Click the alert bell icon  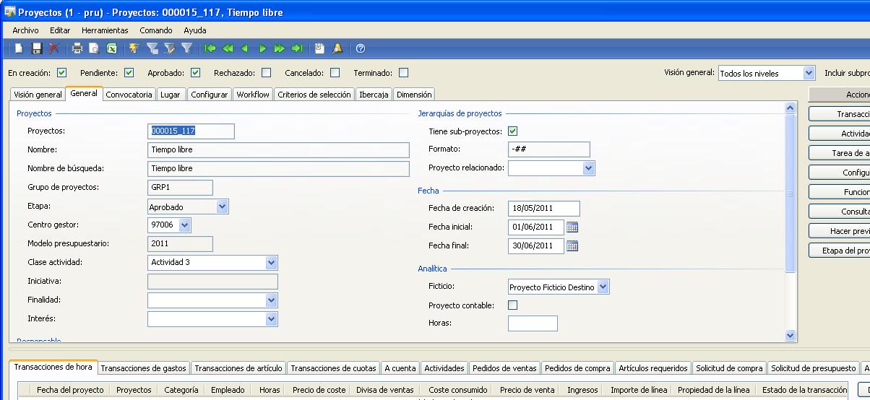(337, 48)
